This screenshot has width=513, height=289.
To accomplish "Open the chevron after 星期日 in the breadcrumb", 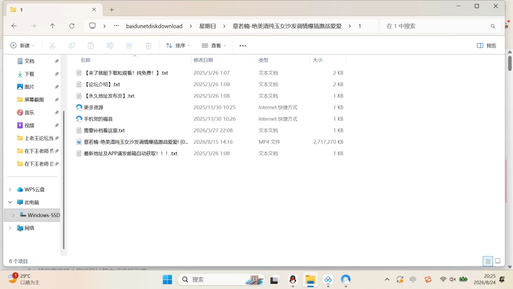I will coord(224,26).
